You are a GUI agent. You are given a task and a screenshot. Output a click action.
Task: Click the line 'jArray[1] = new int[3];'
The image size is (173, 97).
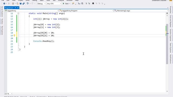(x=47, y=27)
